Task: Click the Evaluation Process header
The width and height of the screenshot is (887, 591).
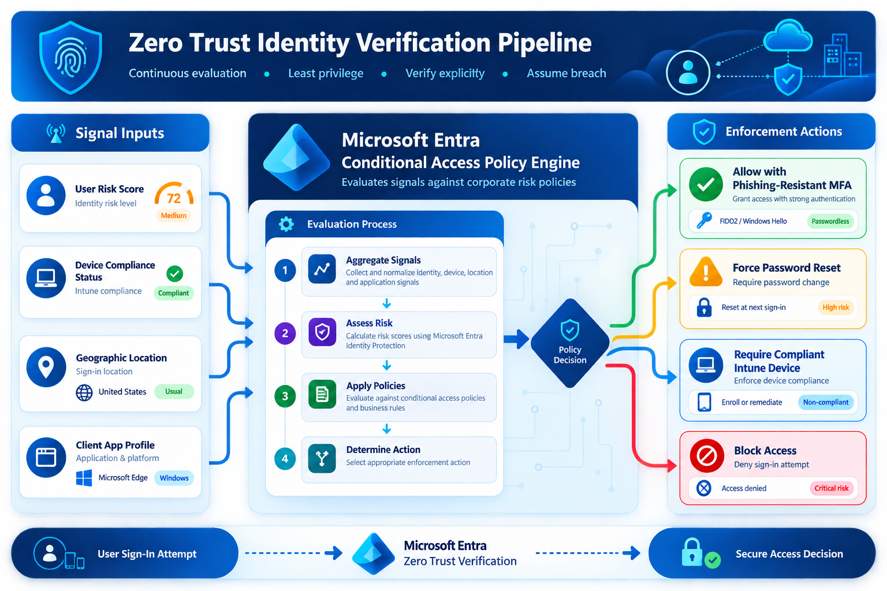Action: (x=385, y=224)
